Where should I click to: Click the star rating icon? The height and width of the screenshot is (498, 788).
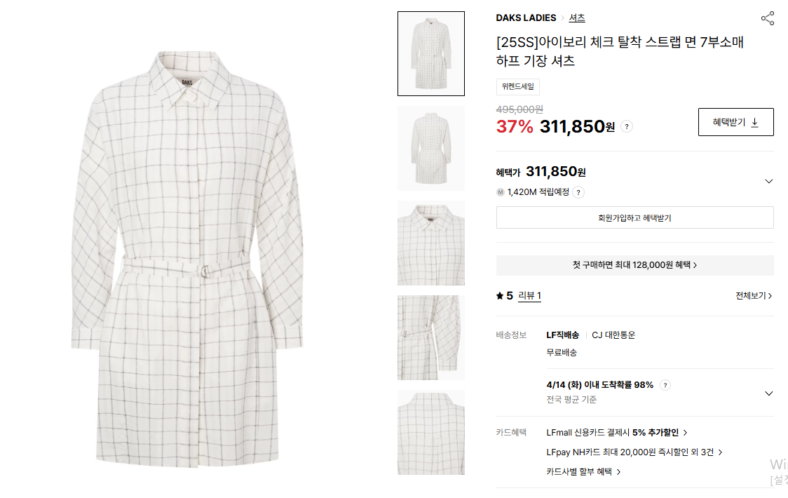[500, 296]
